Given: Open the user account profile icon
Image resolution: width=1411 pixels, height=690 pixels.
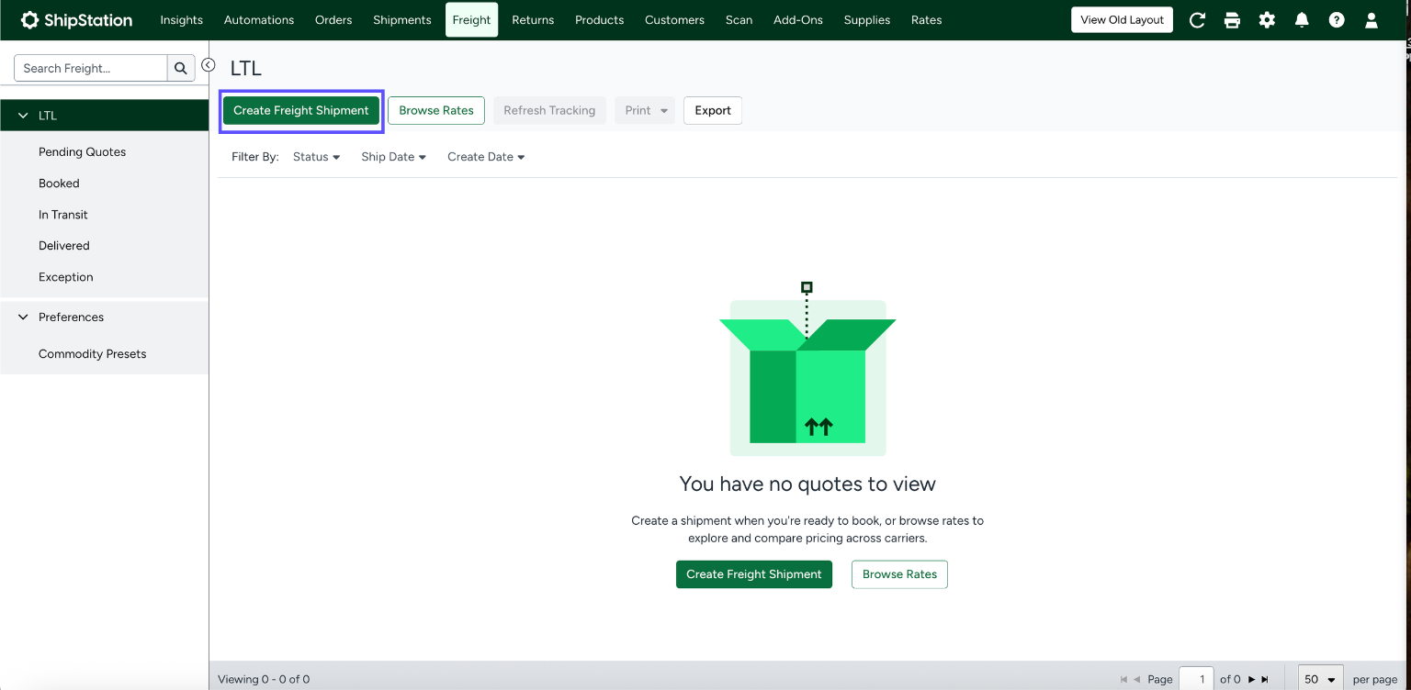Looking at the screenshot, I should tap(1371, 20).
